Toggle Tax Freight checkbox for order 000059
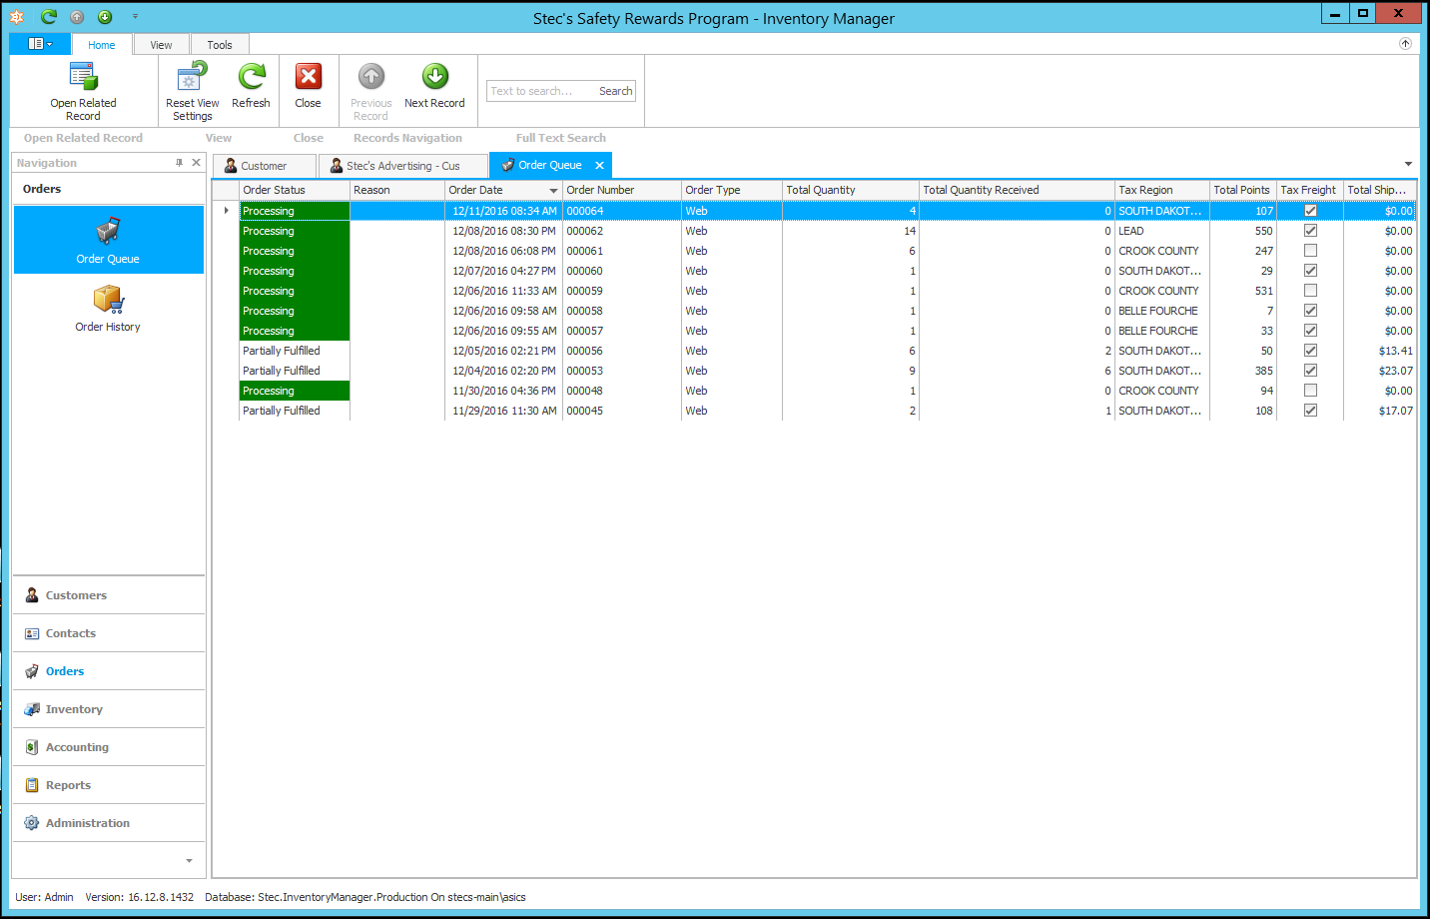The height and width of the screenshot is (919, 1430). pos(1310,291)
